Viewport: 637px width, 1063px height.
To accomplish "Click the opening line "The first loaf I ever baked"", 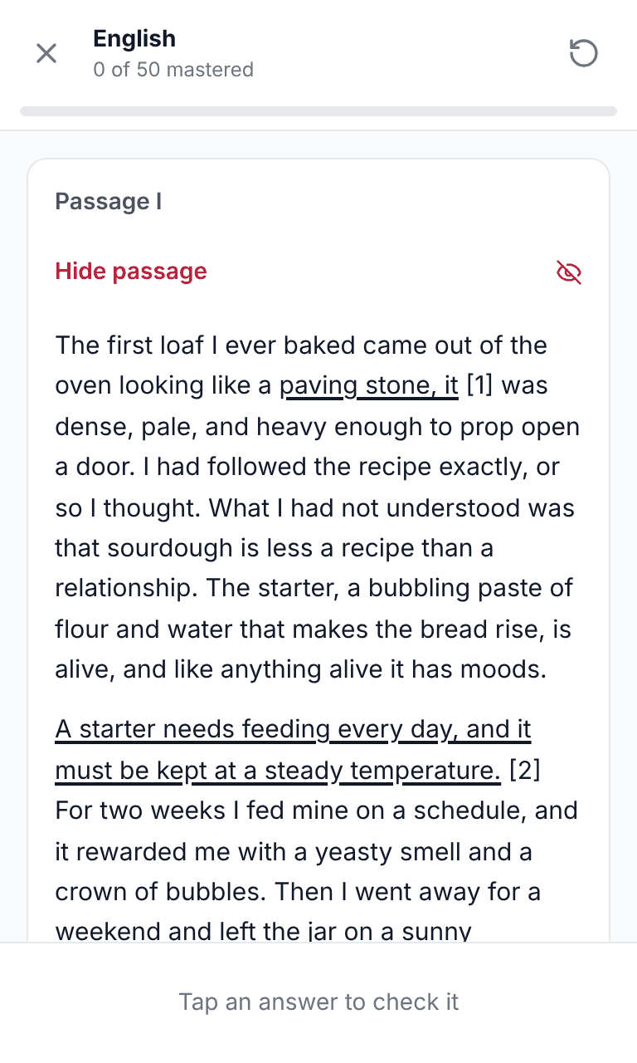I will 206,345.
